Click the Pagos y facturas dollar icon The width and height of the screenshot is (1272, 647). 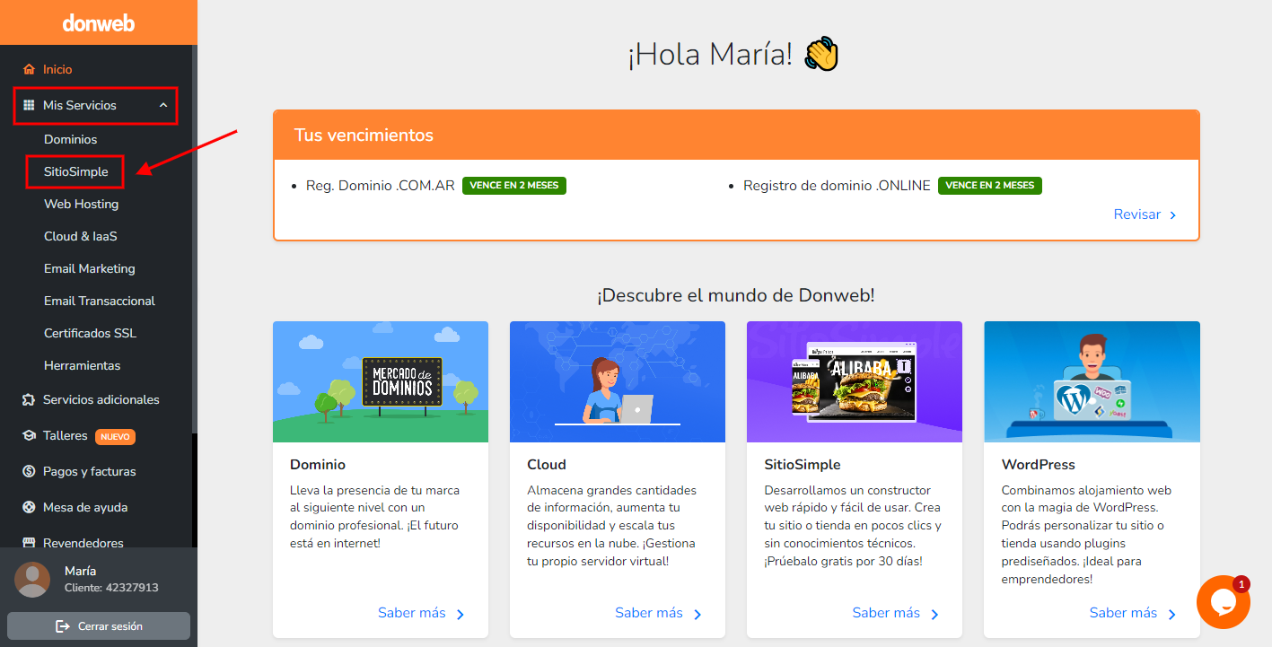click(x=29, y=471)
